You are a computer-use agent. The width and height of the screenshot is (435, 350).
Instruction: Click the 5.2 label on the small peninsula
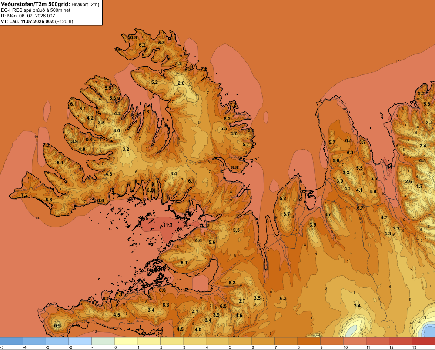[283, 198]
